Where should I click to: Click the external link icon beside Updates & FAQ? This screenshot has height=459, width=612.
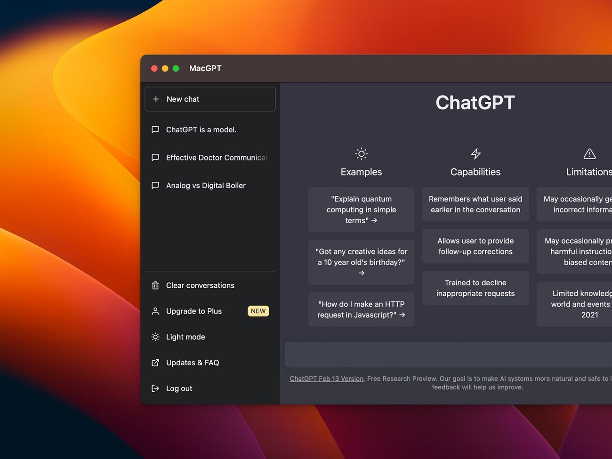coord(155,362)
